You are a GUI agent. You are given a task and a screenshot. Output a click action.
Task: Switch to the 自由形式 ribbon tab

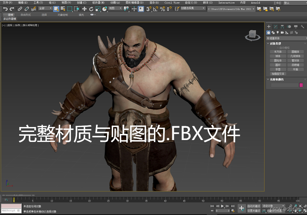point(26,15)
